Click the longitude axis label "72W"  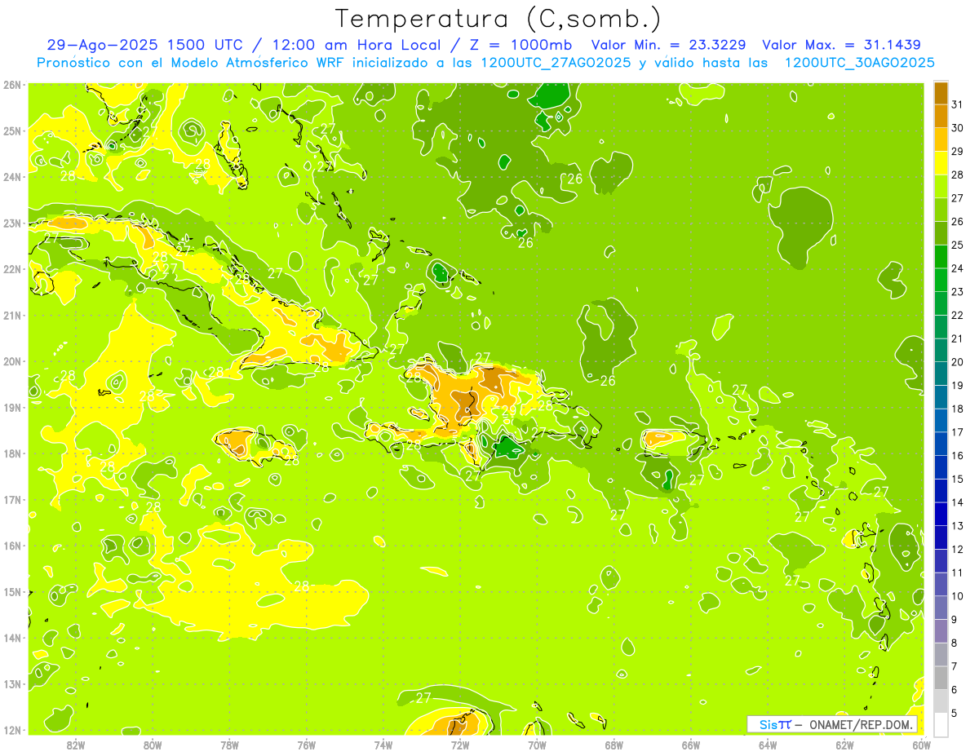[x=459, y=745]
